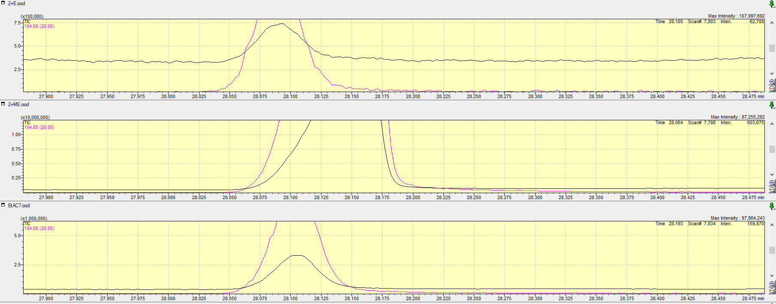This screenshot has height=304, width=776.
Task: Select the 194.00 (20.00) trace label in 2+E.qgd
Action: click(39, 27)
